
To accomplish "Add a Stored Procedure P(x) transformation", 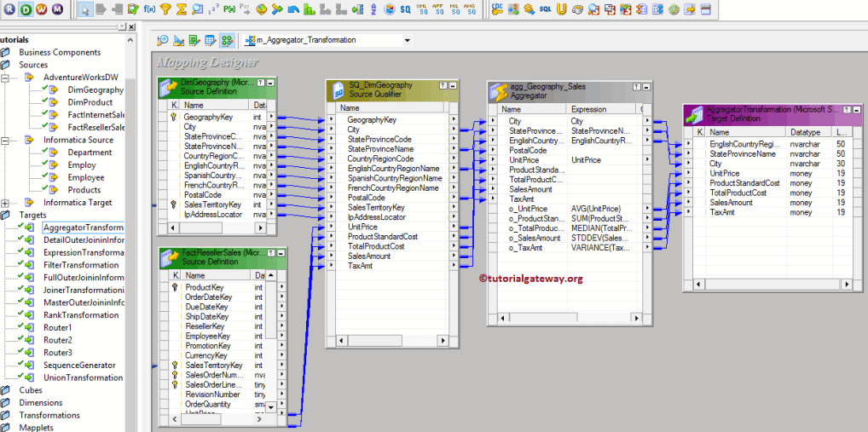I will tap(229, 9).
